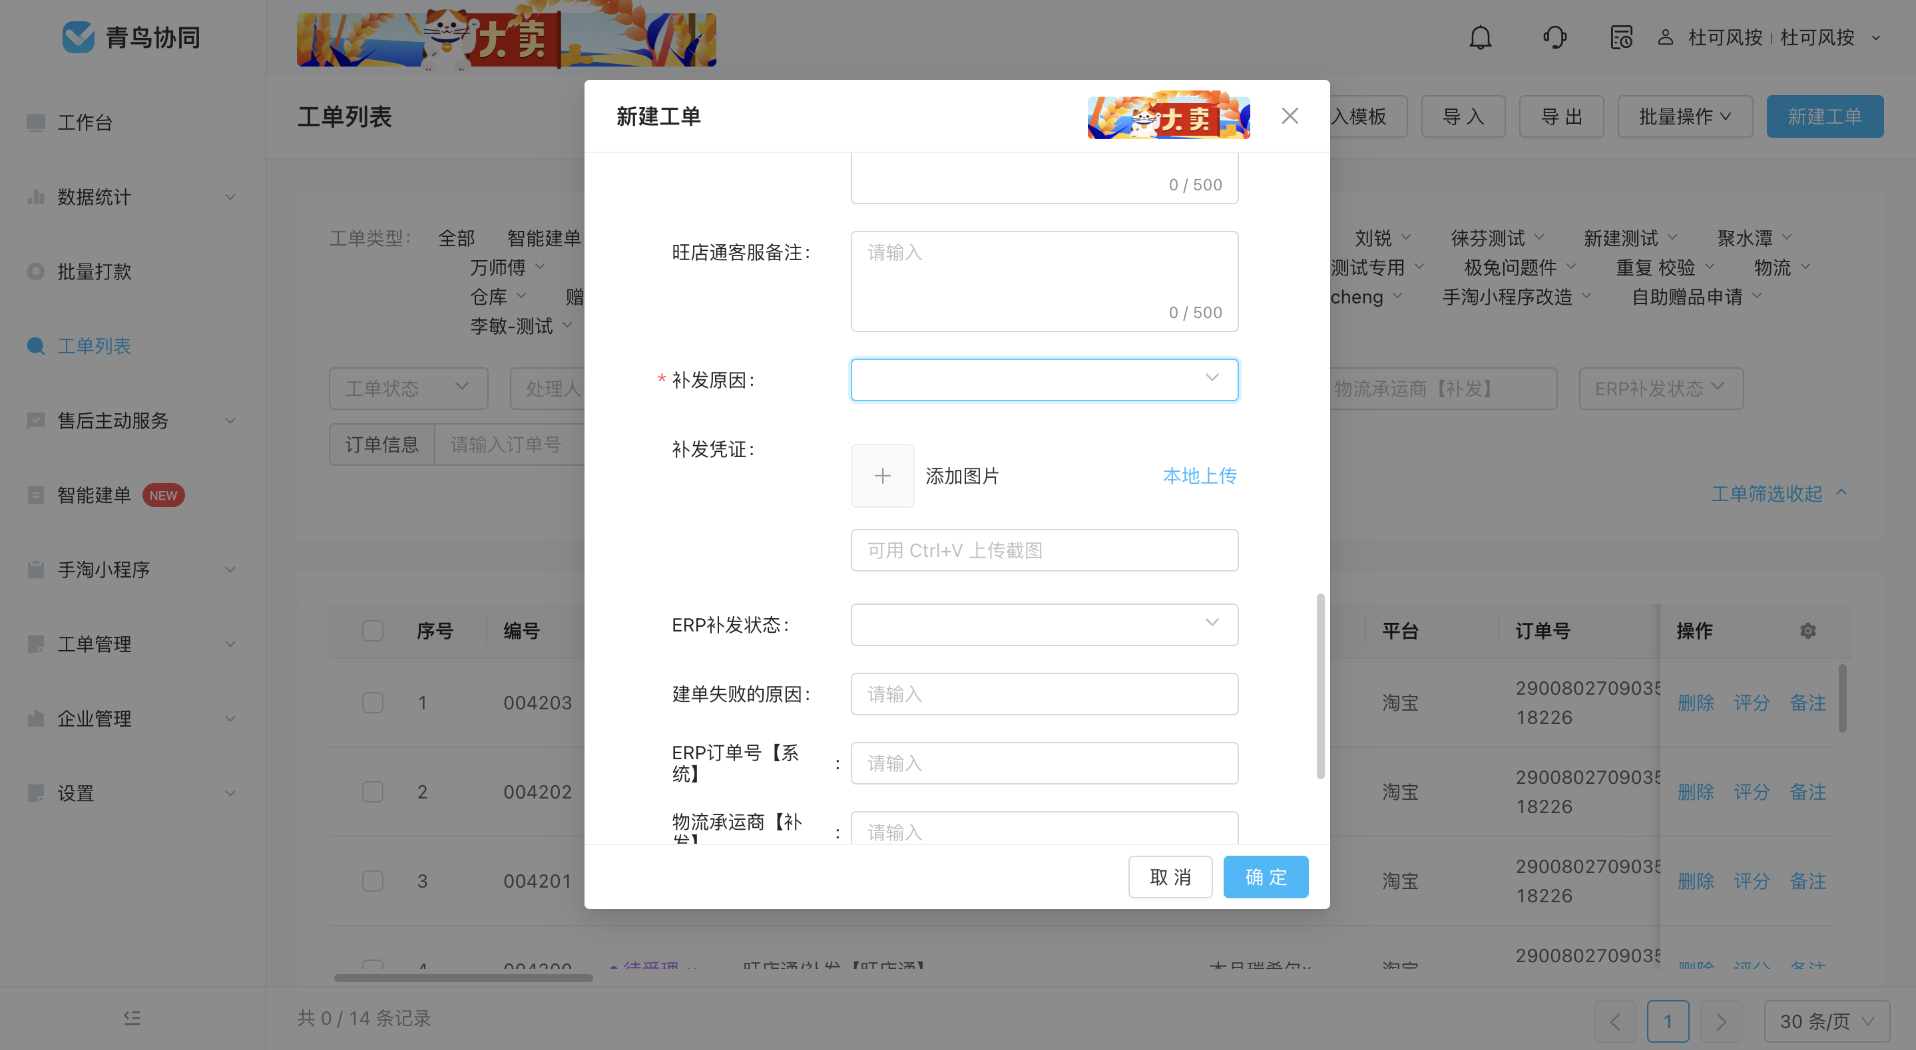Open the 补发原因 dropdown

point(1045,380)
